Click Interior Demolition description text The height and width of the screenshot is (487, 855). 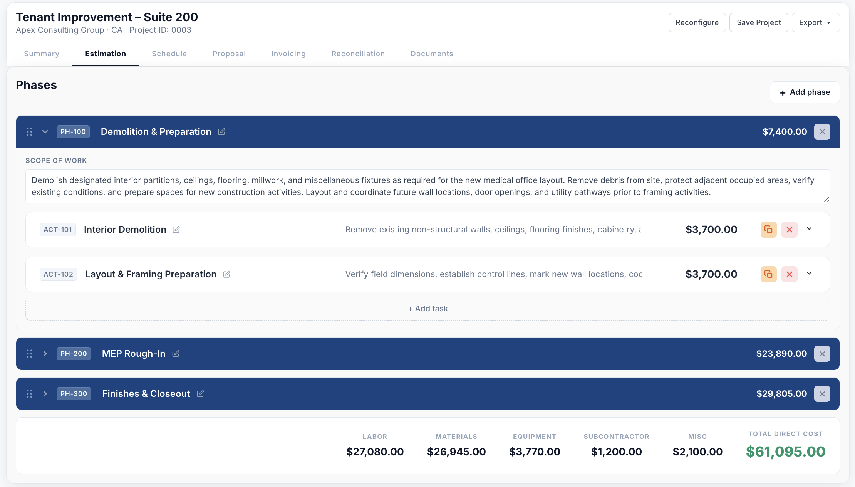point(493,230)
